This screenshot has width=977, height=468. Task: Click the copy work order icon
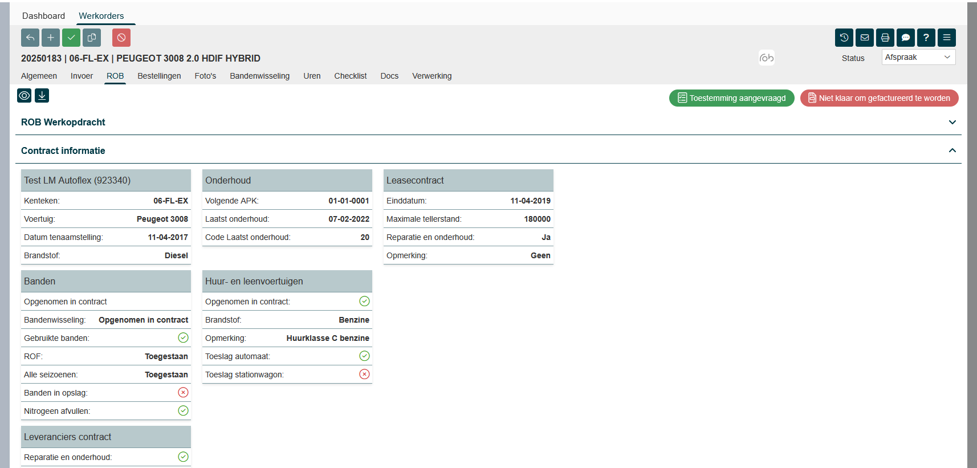pyautogui.click(x=92, y=38)
